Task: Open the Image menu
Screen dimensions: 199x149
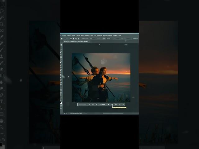Action: (x=73, y=36)
